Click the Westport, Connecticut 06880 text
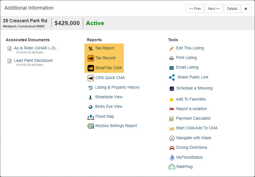The image size is (255, 177). point(24,26)
